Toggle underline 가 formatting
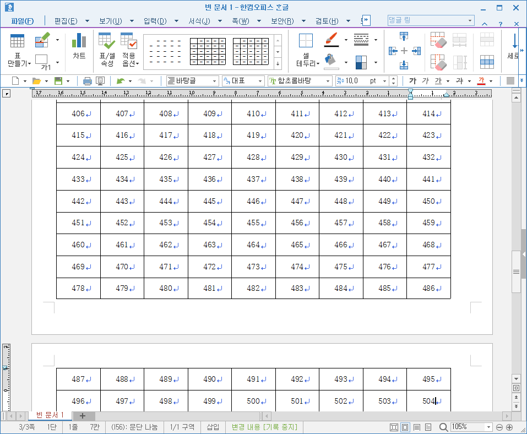 (438, 80)
